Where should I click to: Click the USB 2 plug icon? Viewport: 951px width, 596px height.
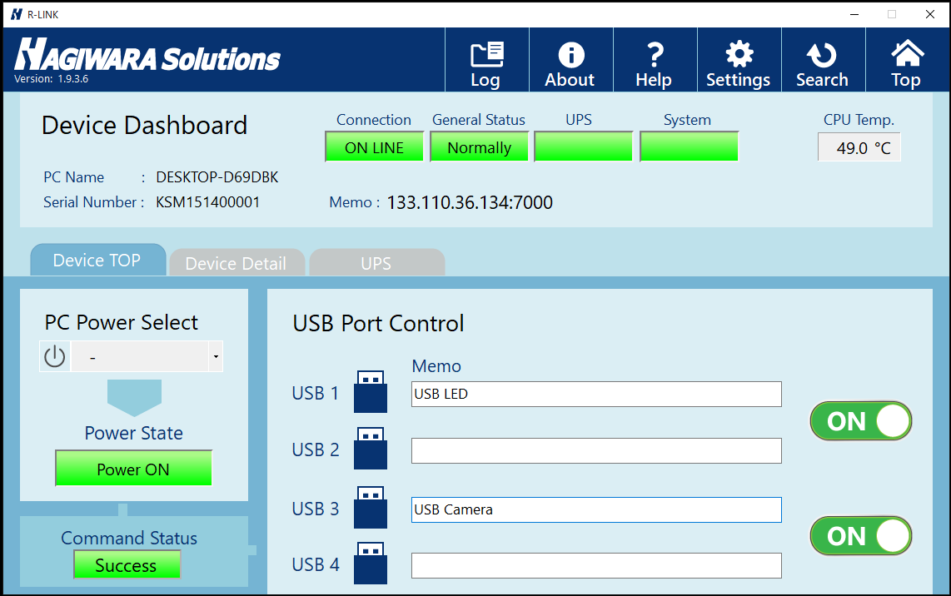click(371, 448)
